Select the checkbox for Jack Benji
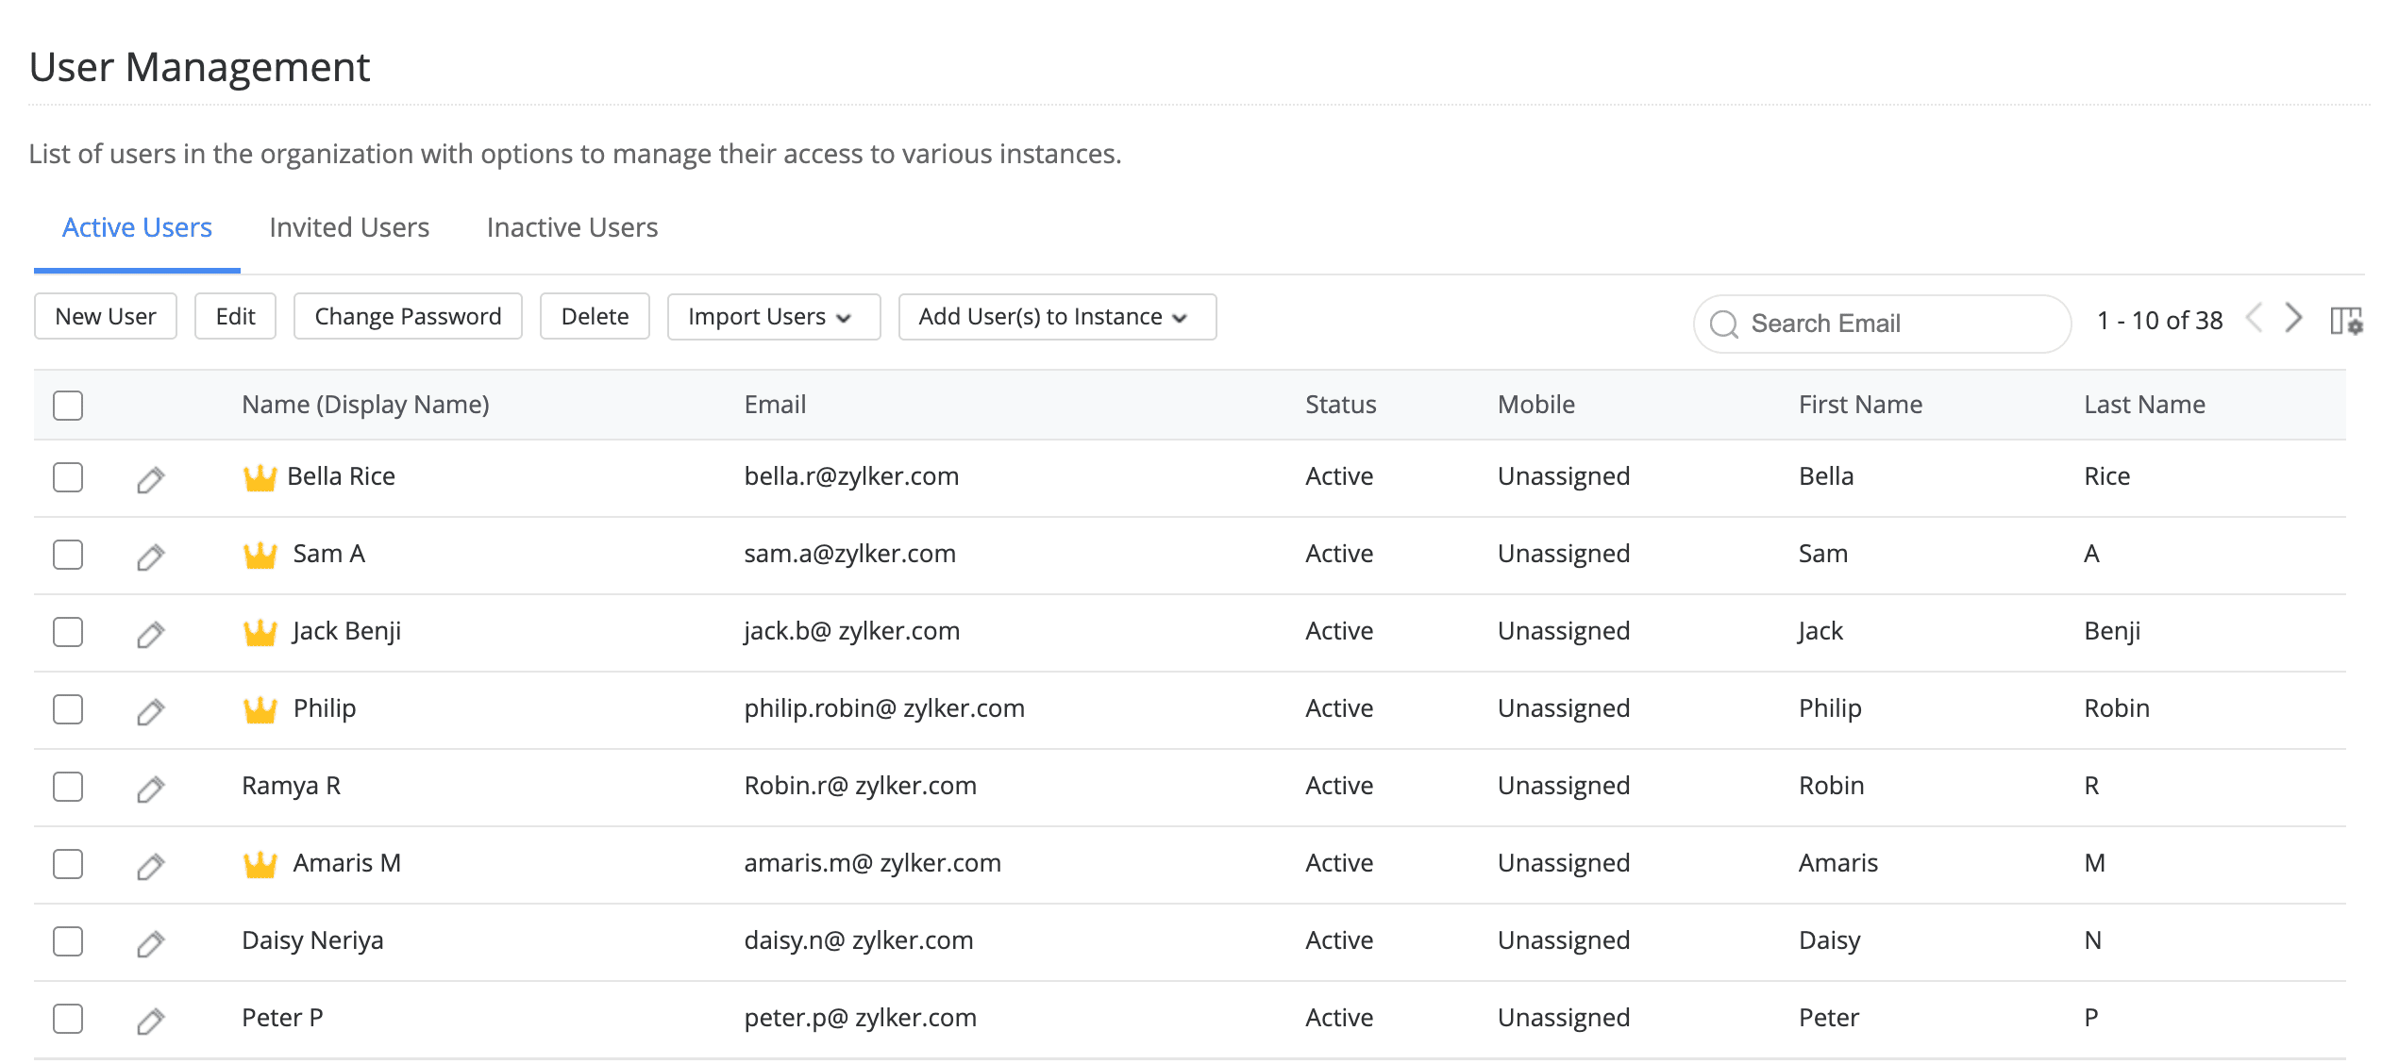2399x1064 pixels. point(68,632)
